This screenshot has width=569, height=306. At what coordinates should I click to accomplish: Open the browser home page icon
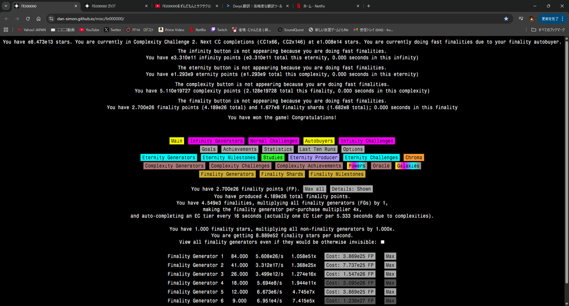[38, 19]
